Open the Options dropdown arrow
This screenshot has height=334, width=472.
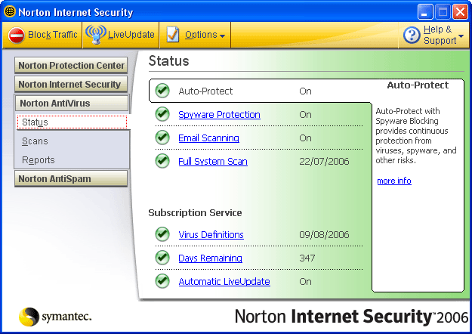click(x=223, y=36)
